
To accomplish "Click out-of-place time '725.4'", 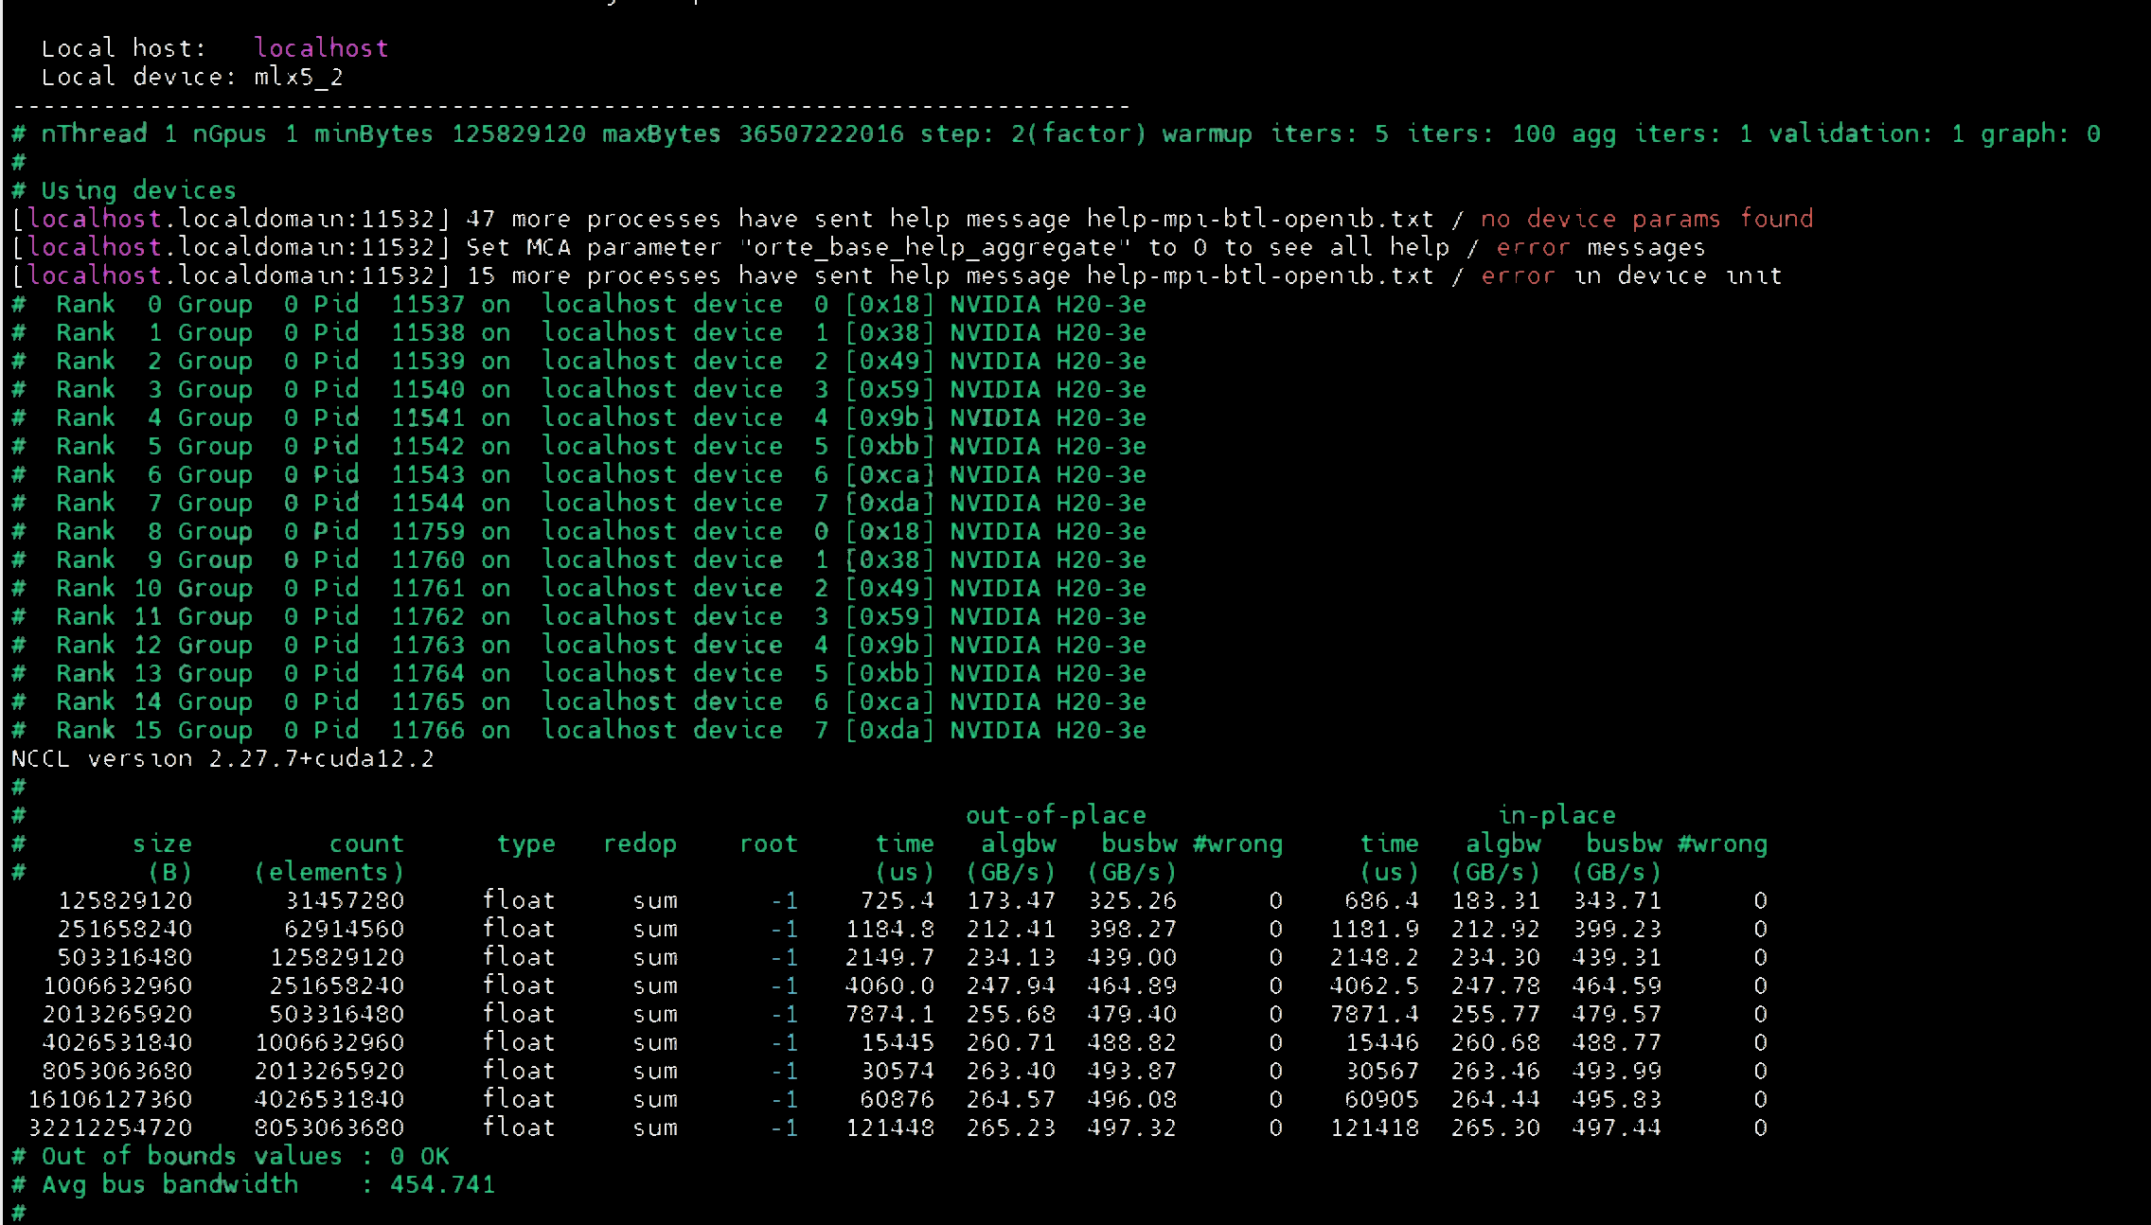I will 898,900.
